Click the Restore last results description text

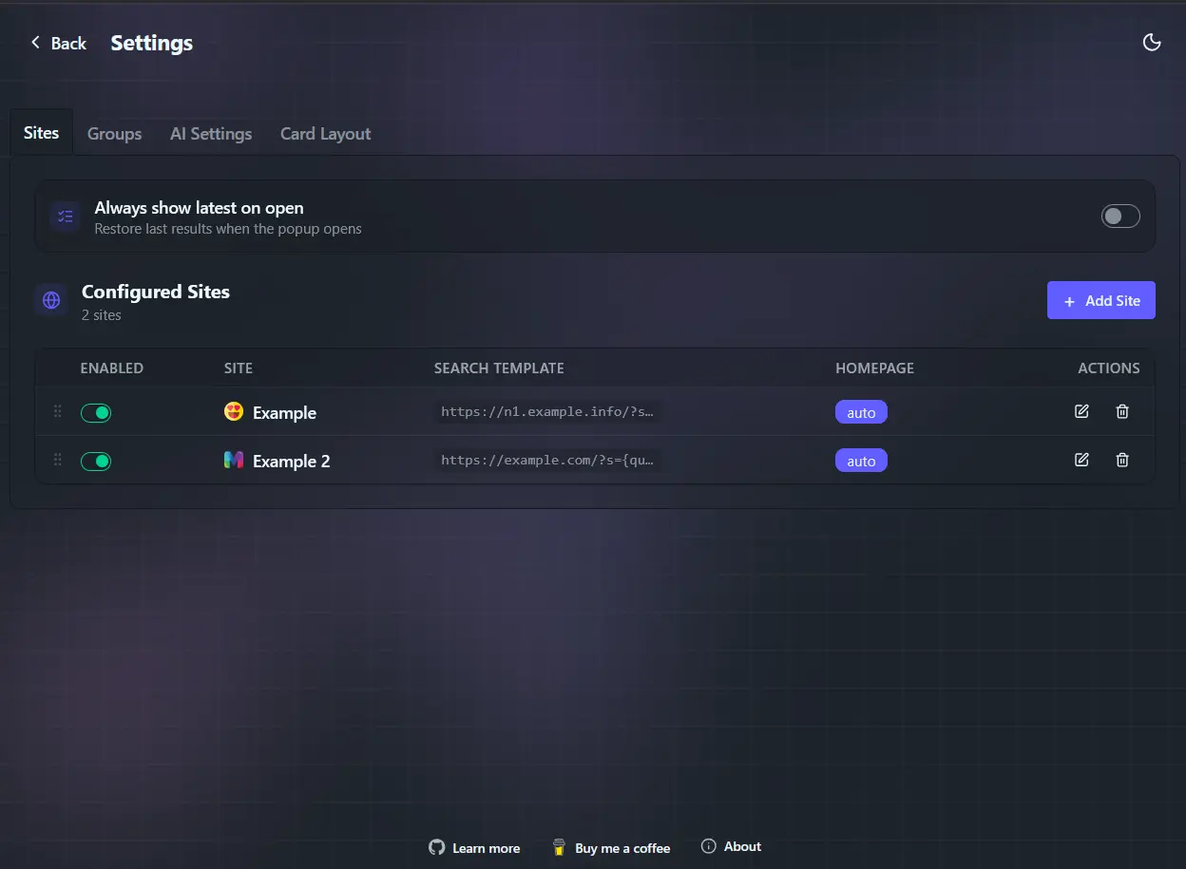tap(228, 229)
